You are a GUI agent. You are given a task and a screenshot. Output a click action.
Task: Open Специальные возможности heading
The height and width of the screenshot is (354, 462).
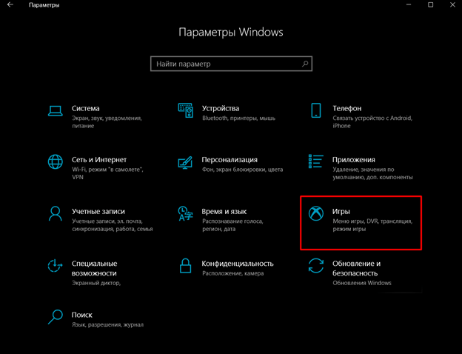(x=94, y=268)
